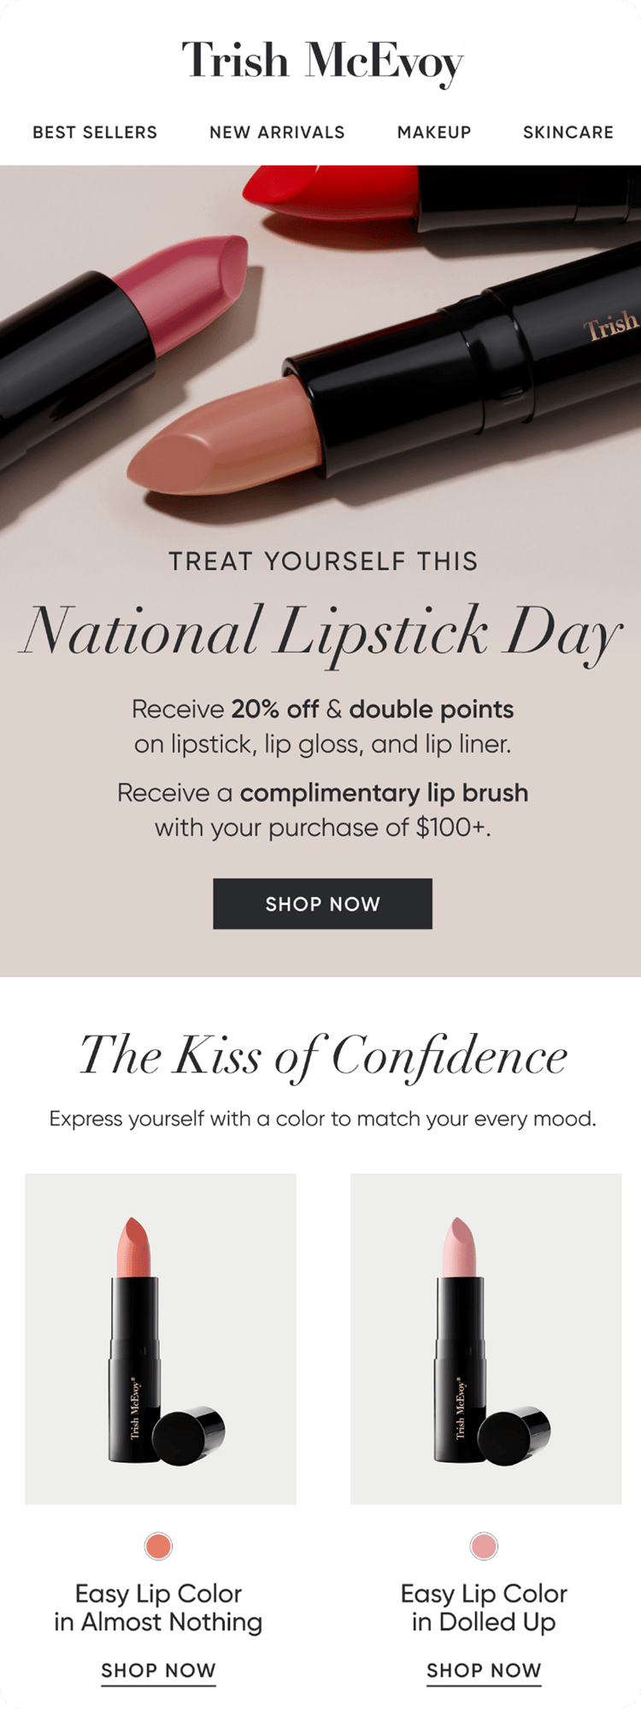Click Easy Lip Color in Almost Nothing title
The height and width of the screenshot is (1709, 641).
tap(158, 1607)
